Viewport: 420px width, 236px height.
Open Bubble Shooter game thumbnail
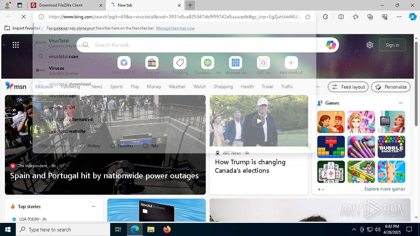tap(391, 147)
